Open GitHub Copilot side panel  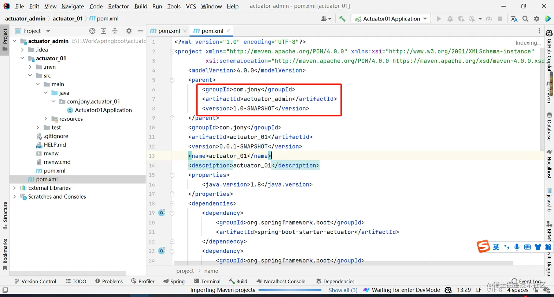tap(549, 50)
